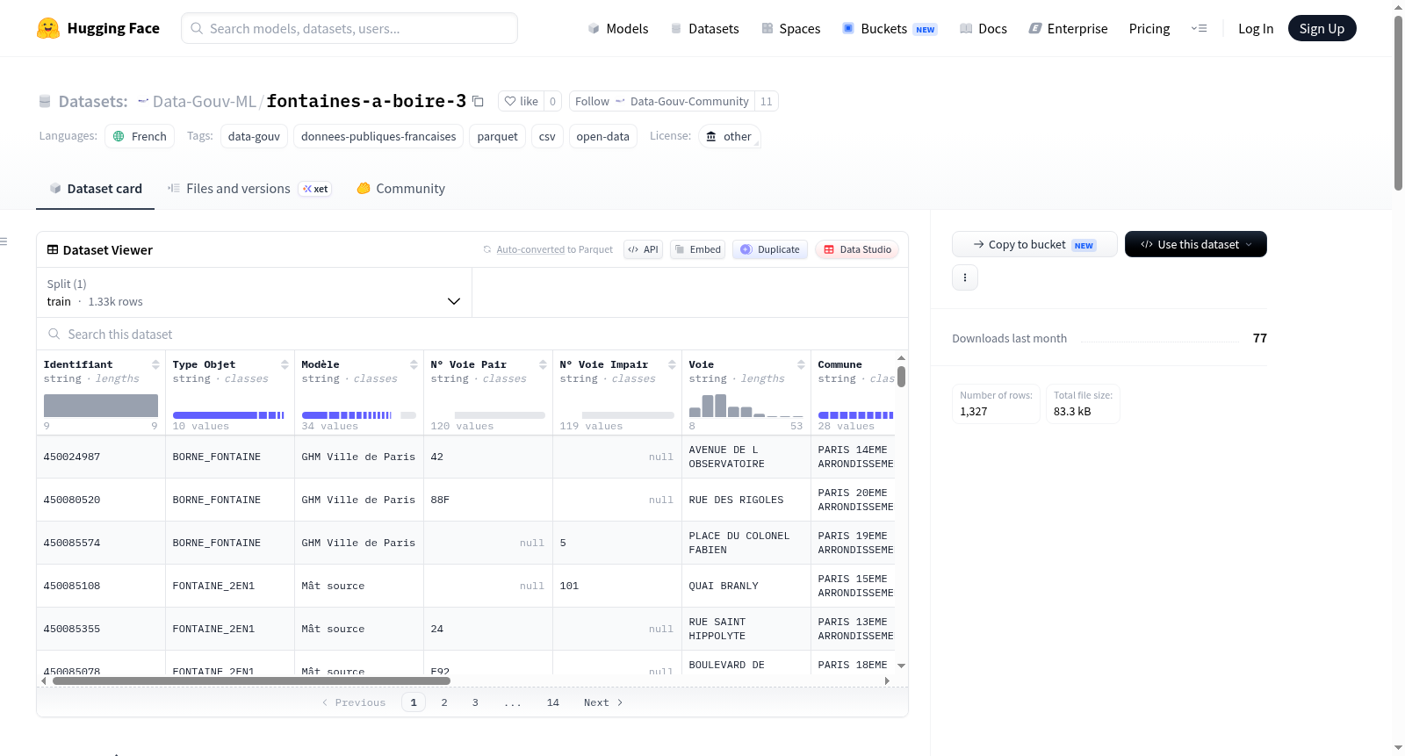The image size is (1405, 756).
Task: Click the left sidebar expand handle icon
Action: click(x=4, y=241)
